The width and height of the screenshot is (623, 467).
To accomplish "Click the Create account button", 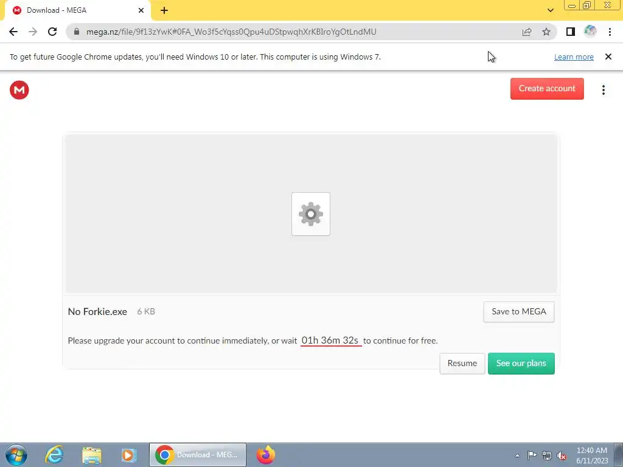I will [547, 89].
